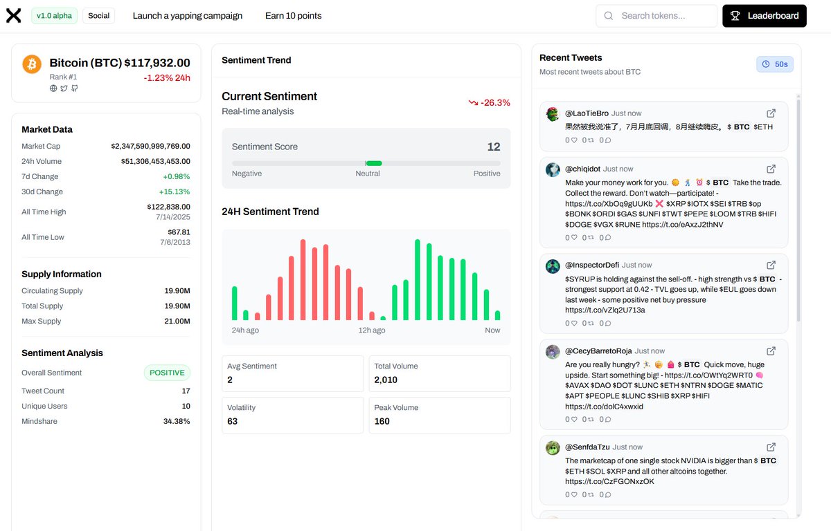831x531 pixels.
Task: Click the clock icon in the 50s badge
Action: tap(766, 64)
